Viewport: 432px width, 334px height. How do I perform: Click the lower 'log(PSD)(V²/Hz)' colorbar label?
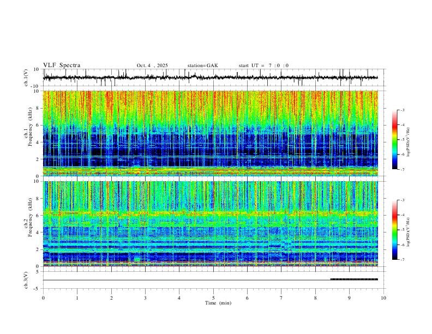[x=408, y=232]
